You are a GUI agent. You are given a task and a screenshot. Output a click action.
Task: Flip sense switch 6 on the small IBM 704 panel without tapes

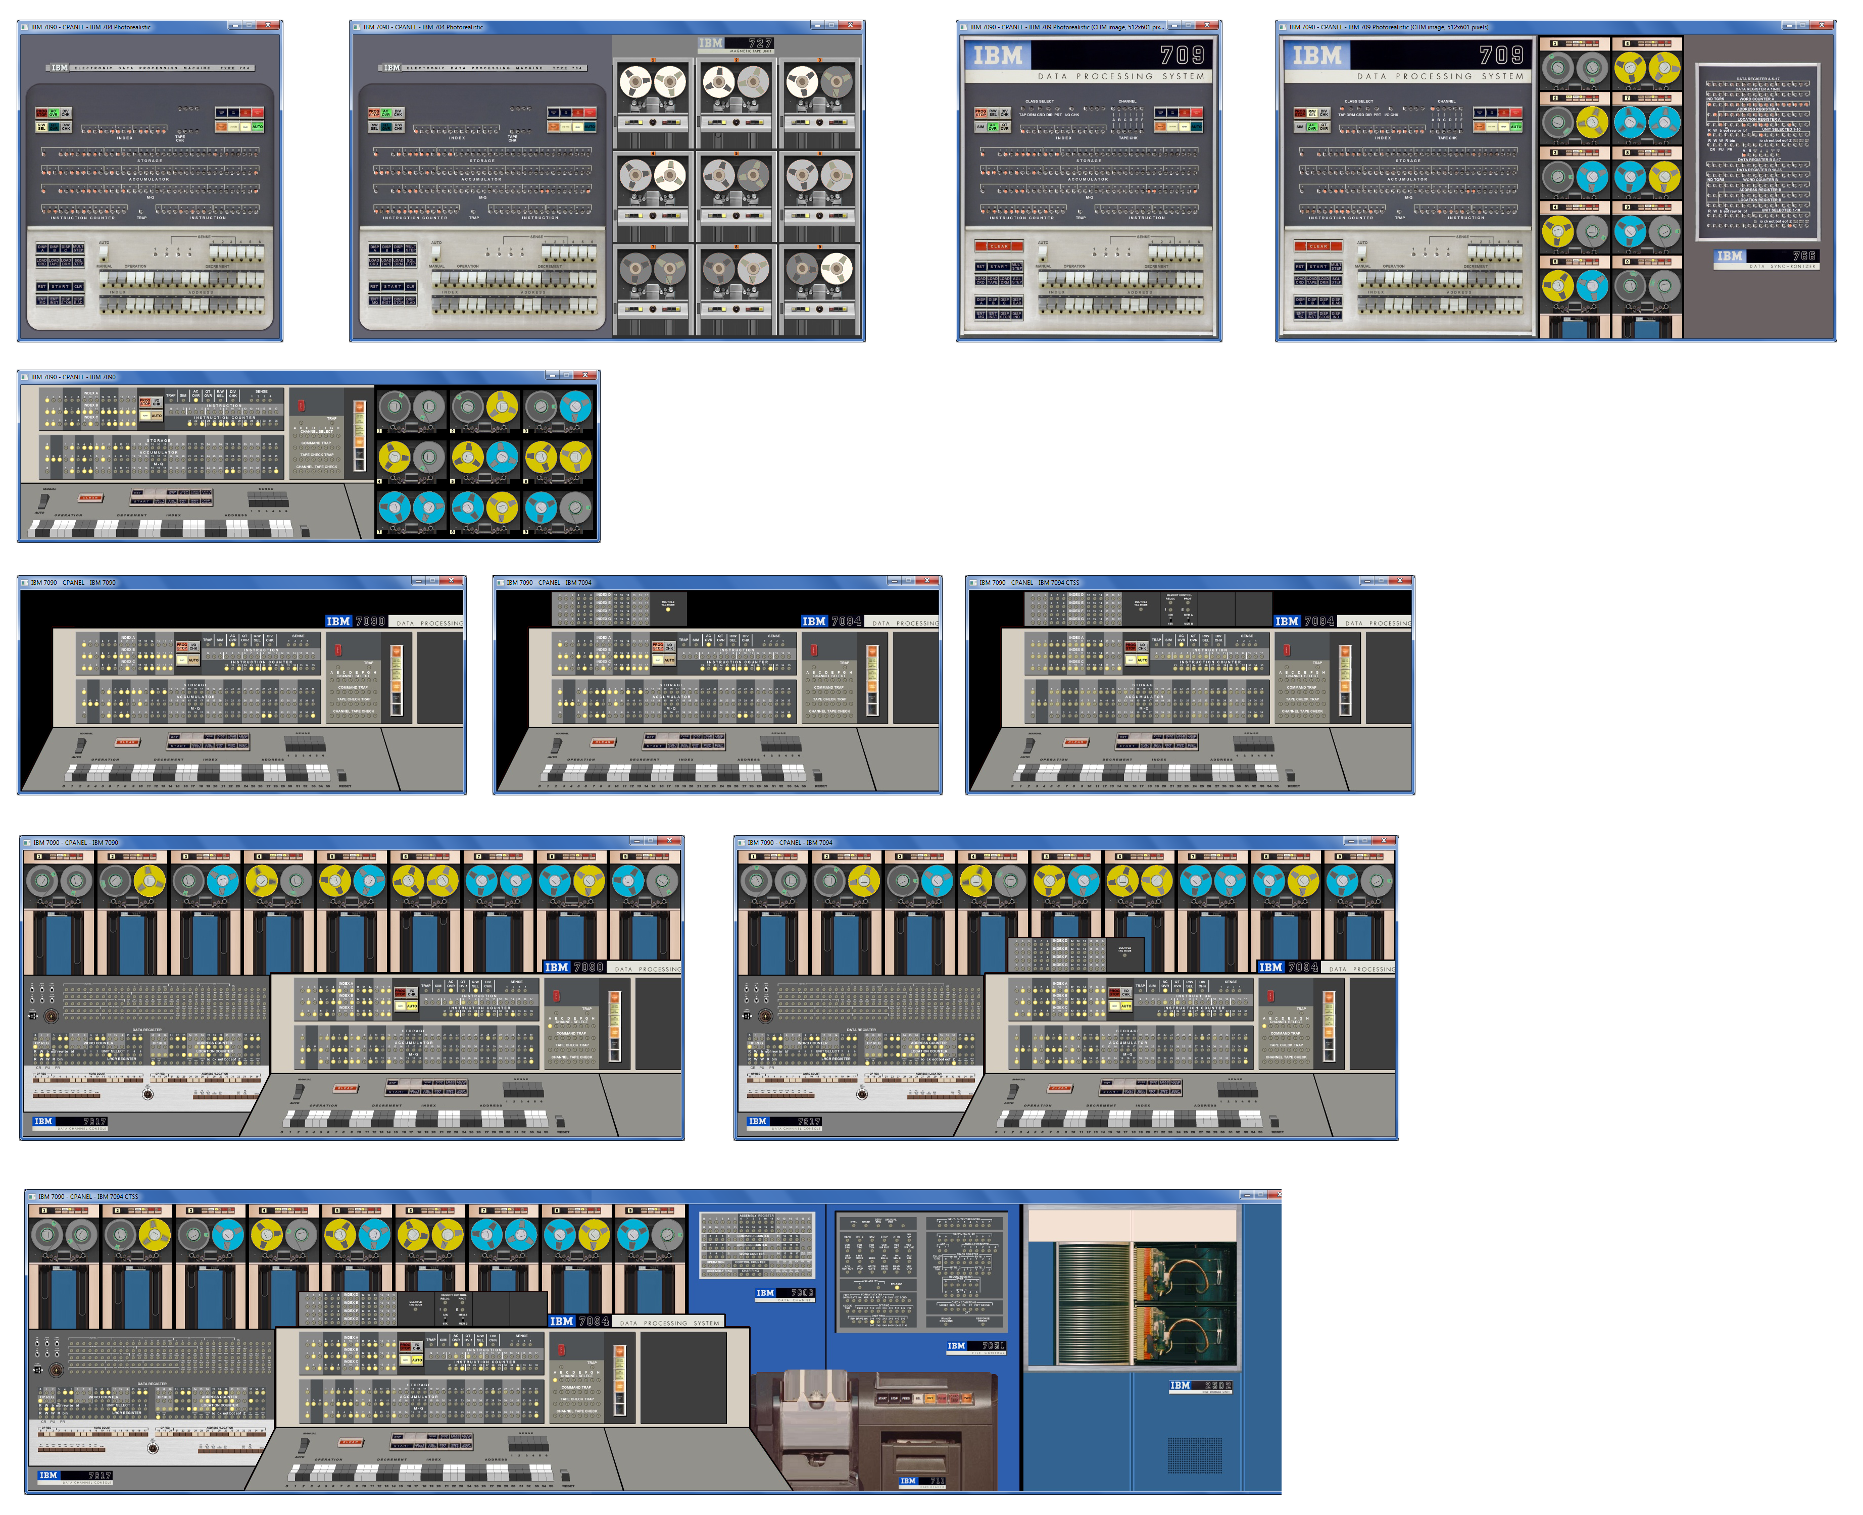(259, 253)
